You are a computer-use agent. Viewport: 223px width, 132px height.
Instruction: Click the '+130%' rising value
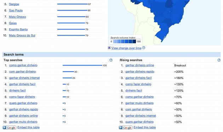coord(179,84)
